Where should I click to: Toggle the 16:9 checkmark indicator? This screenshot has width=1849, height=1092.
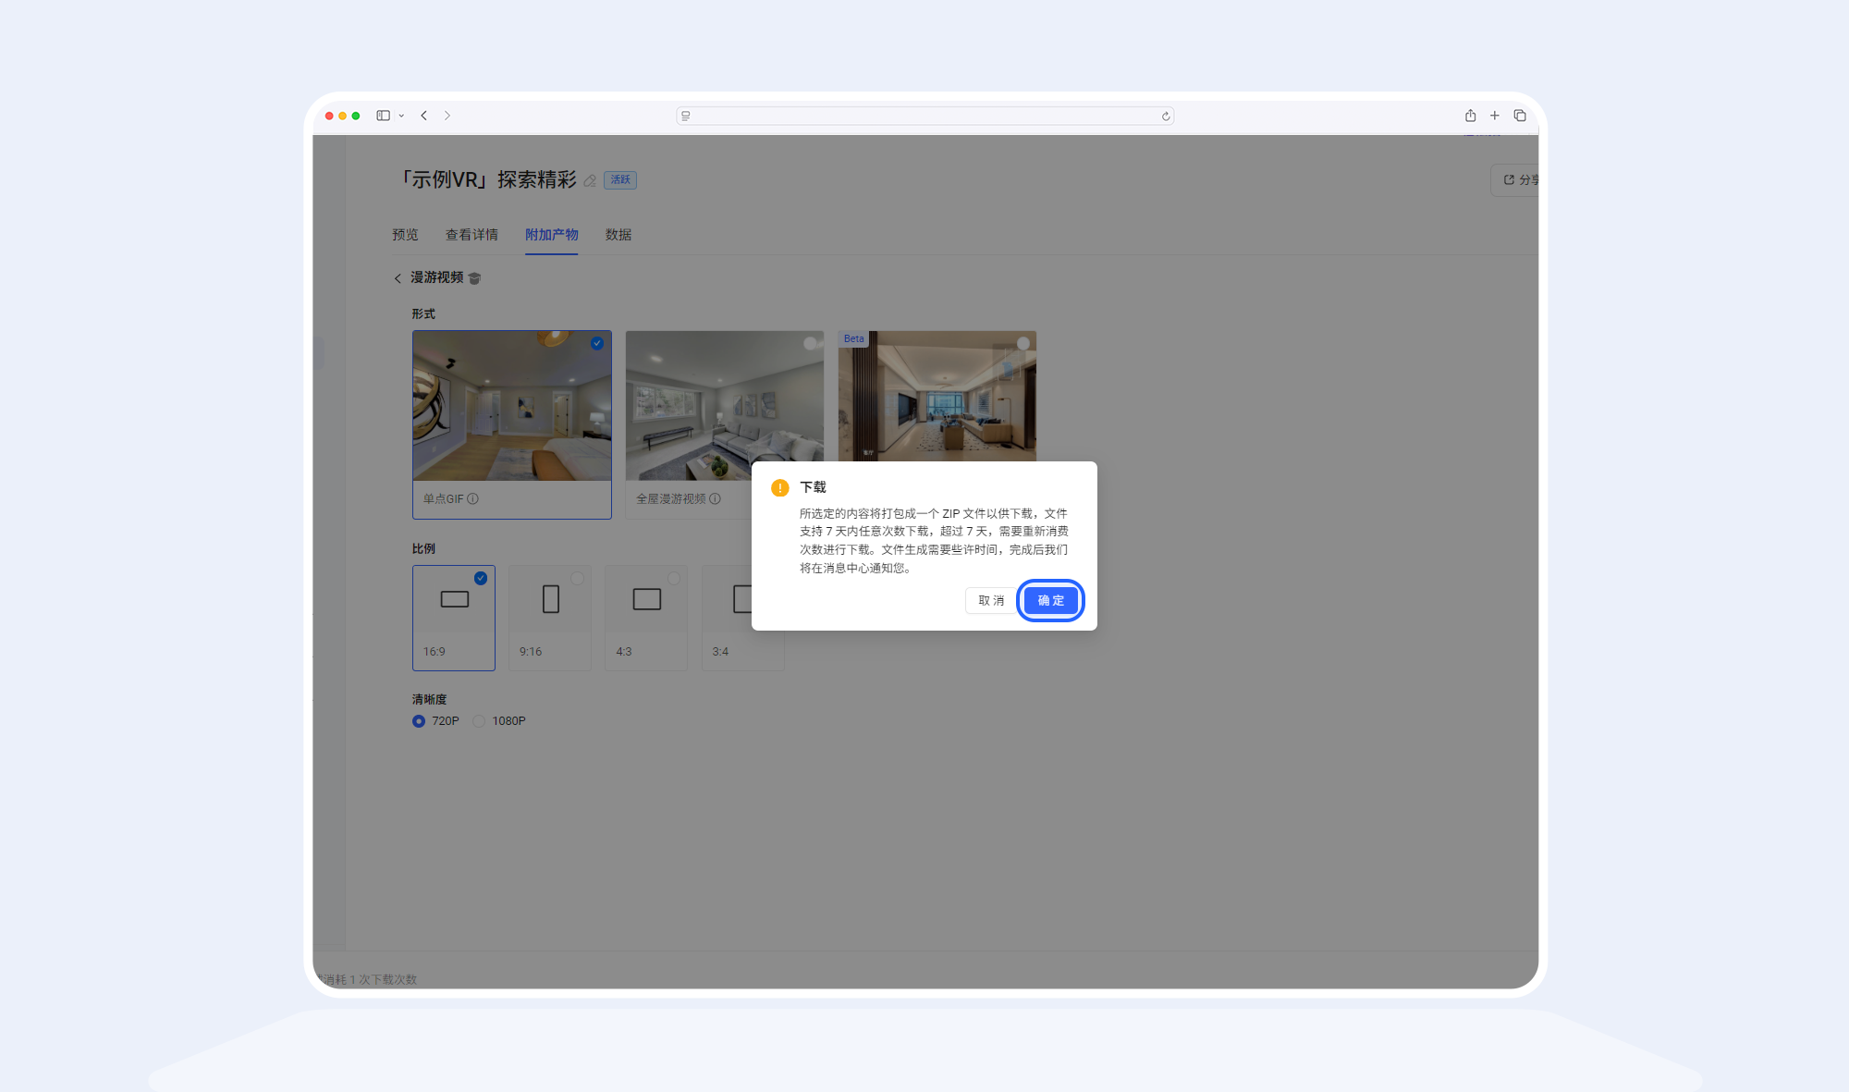pos(481,578)
